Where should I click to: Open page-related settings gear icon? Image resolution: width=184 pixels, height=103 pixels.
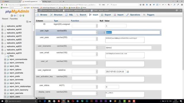click(x=177, y=10)
